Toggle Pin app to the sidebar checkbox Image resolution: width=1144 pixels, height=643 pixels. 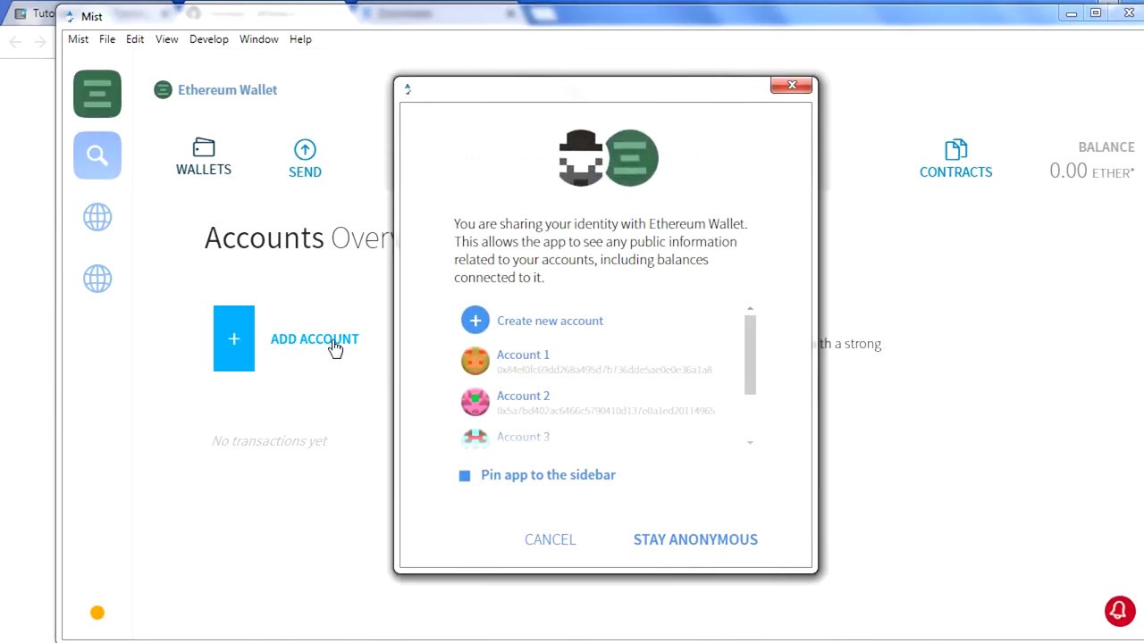pyautogui.click(x=465, y=475)
